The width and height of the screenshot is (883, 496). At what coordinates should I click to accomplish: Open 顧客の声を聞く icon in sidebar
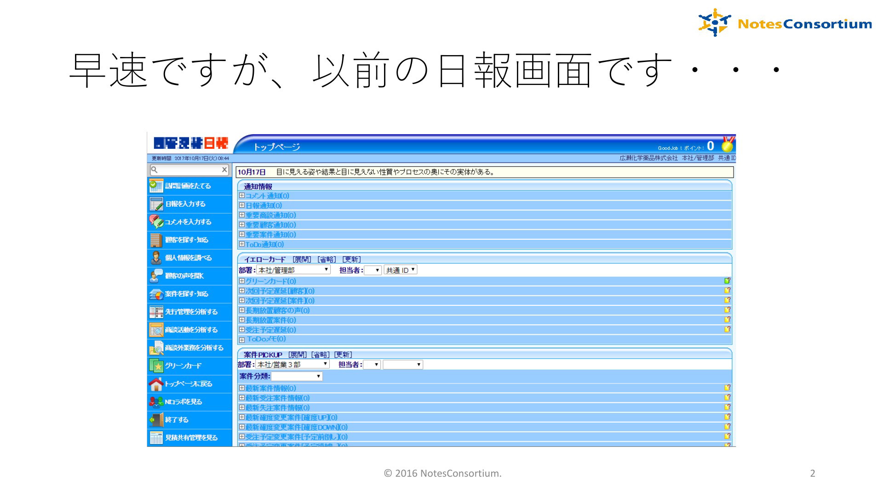[156, 276]
